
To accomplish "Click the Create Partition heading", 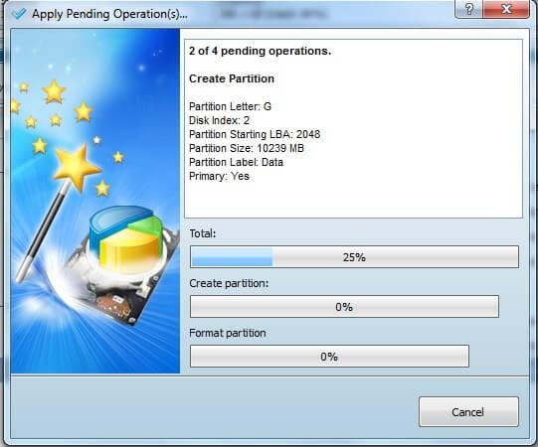I will (x=232, y=78).
